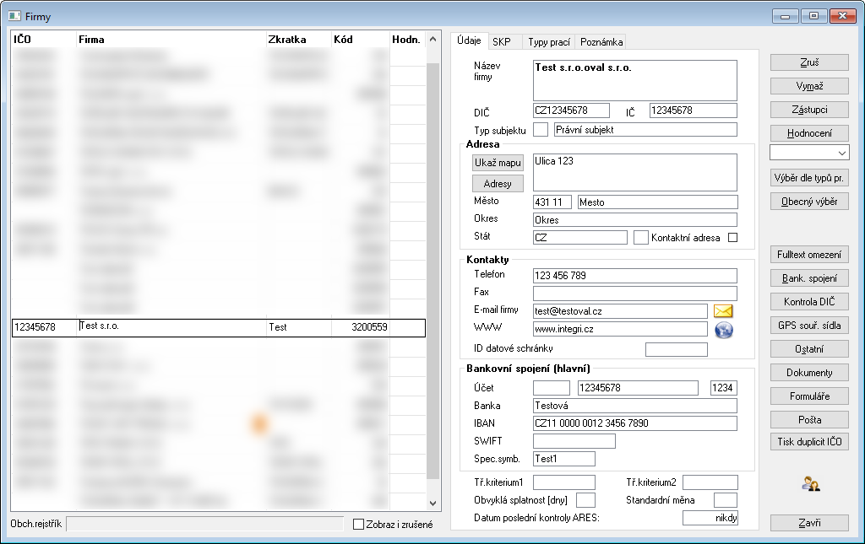Click the ID datové schránky field
The image size is (865, 544).
677,349
